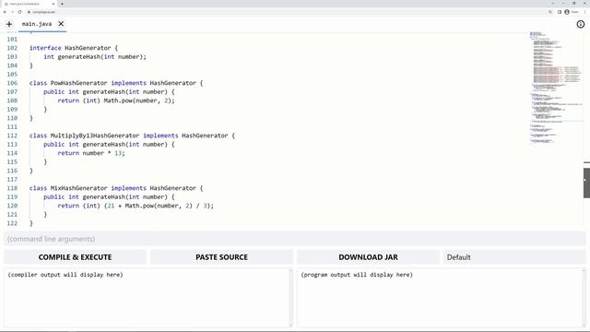Click the PASTE SOURCE button
This screenshot has width=590, height=332.
click(221, 257)
